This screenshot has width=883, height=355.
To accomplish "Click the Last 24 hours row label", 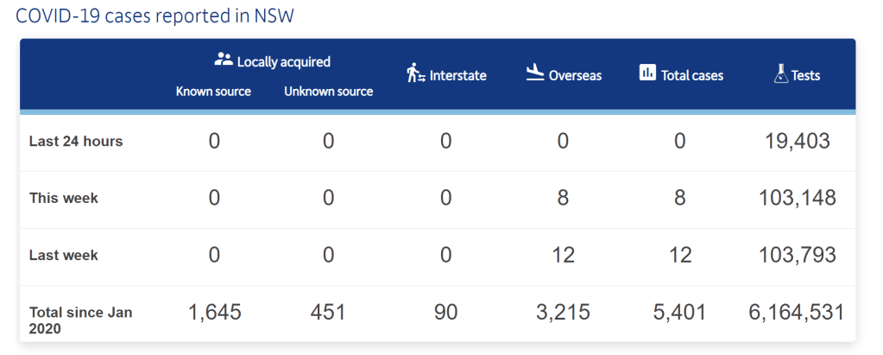I will tap(76, 141).
